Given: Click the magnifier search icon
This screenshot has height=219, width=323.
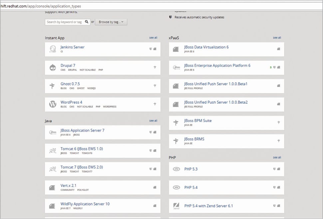Looking at the screenshot, I should coord(87,22).
